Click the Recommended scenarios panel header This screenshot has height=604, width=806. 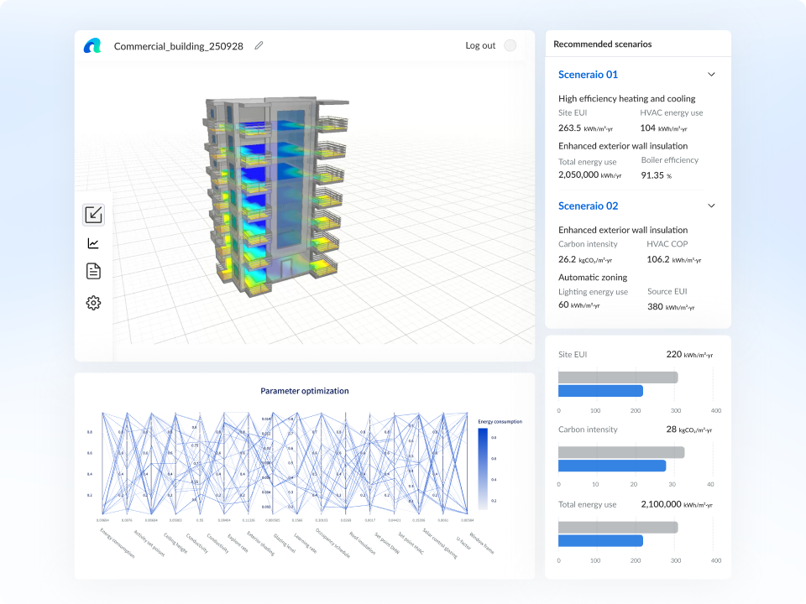[602, 44]
